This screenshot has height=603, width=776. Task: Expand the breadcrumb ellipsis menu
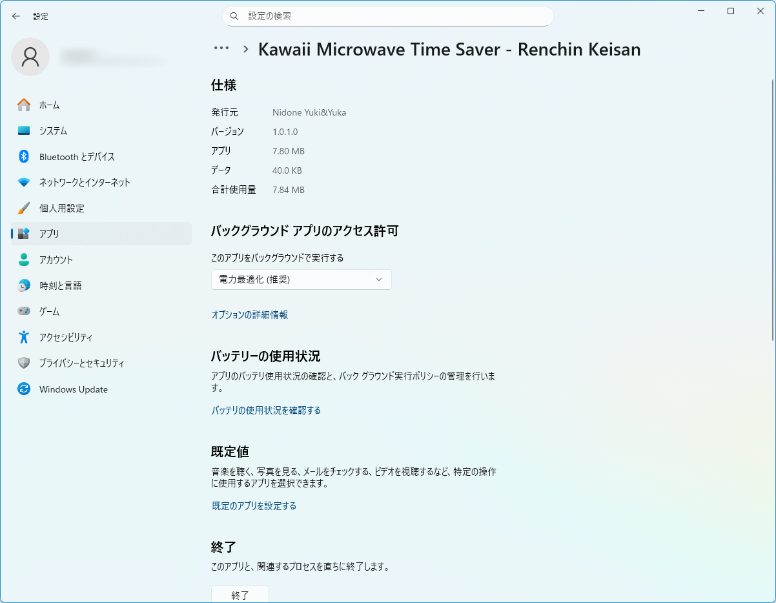click(221, 48)
